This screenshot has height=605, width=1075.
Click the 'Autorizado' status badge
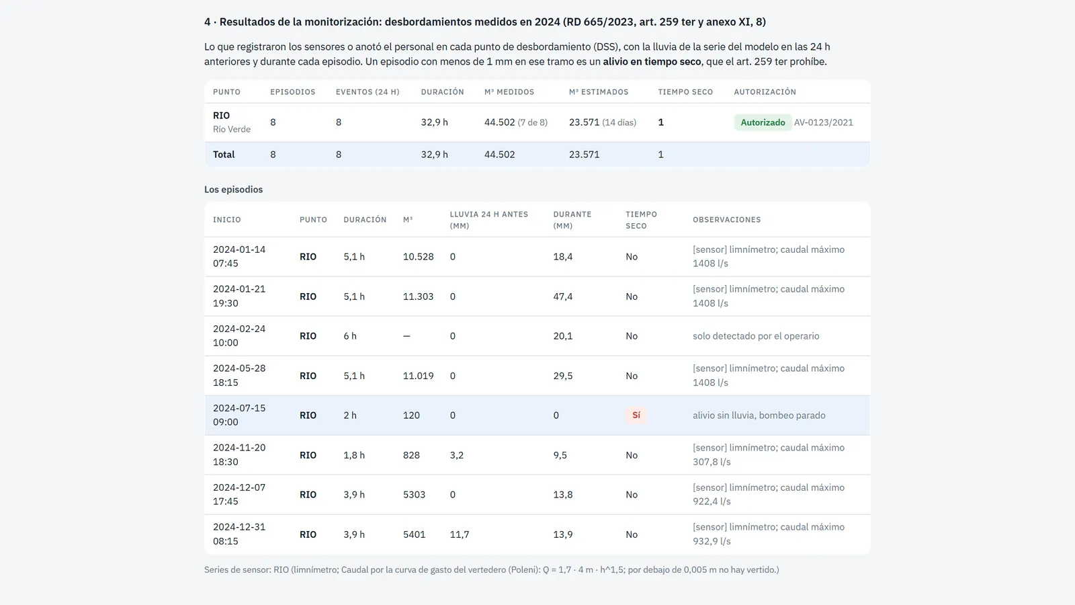[763, 122]
